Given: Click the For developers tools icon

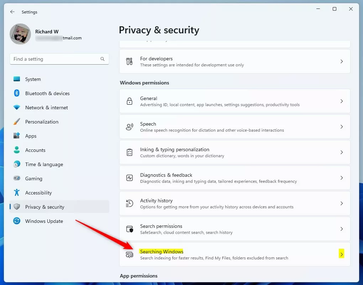Looking at the screenshot, I should click(x=130, y=61).
